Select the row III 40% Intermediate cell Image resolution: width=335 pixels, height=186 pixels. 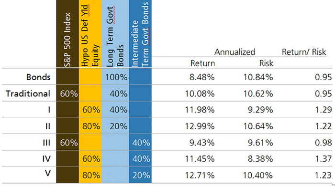click(x=141, y=143)
